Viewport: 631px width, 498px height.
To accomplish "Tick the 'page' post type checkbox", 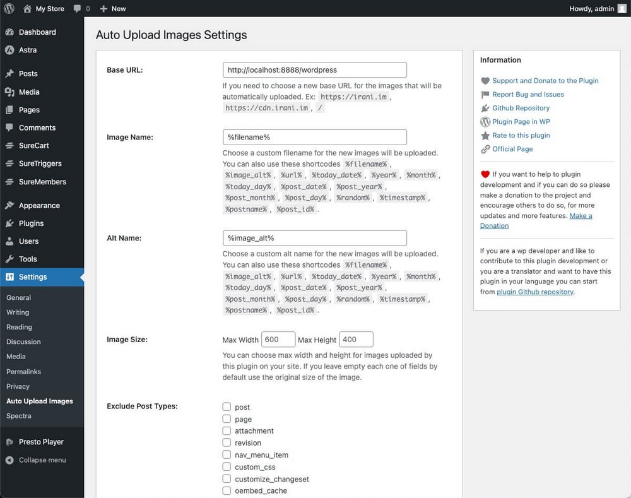I will [227, 418].
